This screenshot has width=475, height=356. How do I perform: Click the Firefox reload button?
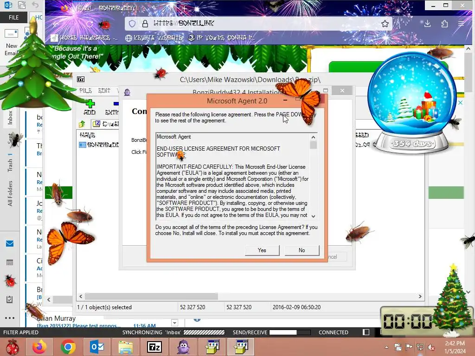[90, 24]
